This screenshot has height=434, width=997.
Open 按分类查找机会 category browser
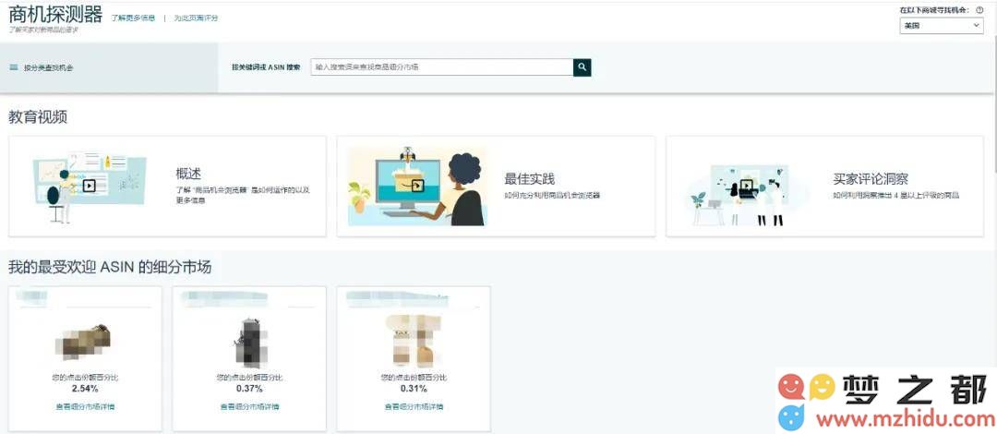pos(48,67)
